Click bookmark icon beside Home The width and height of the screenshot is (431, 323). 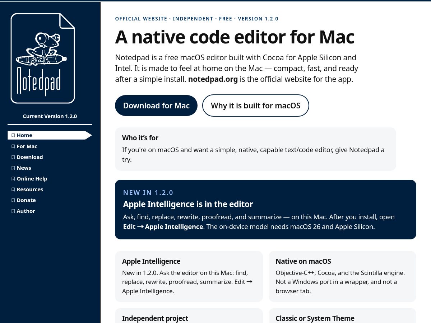13,135
